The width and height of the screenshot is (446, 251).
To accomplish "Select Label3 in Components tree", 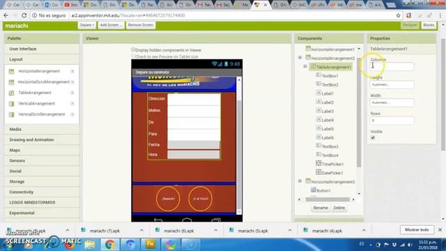I will coord(328,112).
